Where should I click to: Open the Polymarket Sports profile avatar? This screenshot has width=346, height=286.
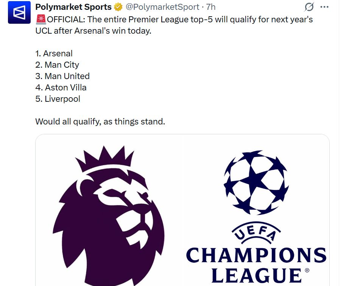pyautogui.click(x=19, y=12)
